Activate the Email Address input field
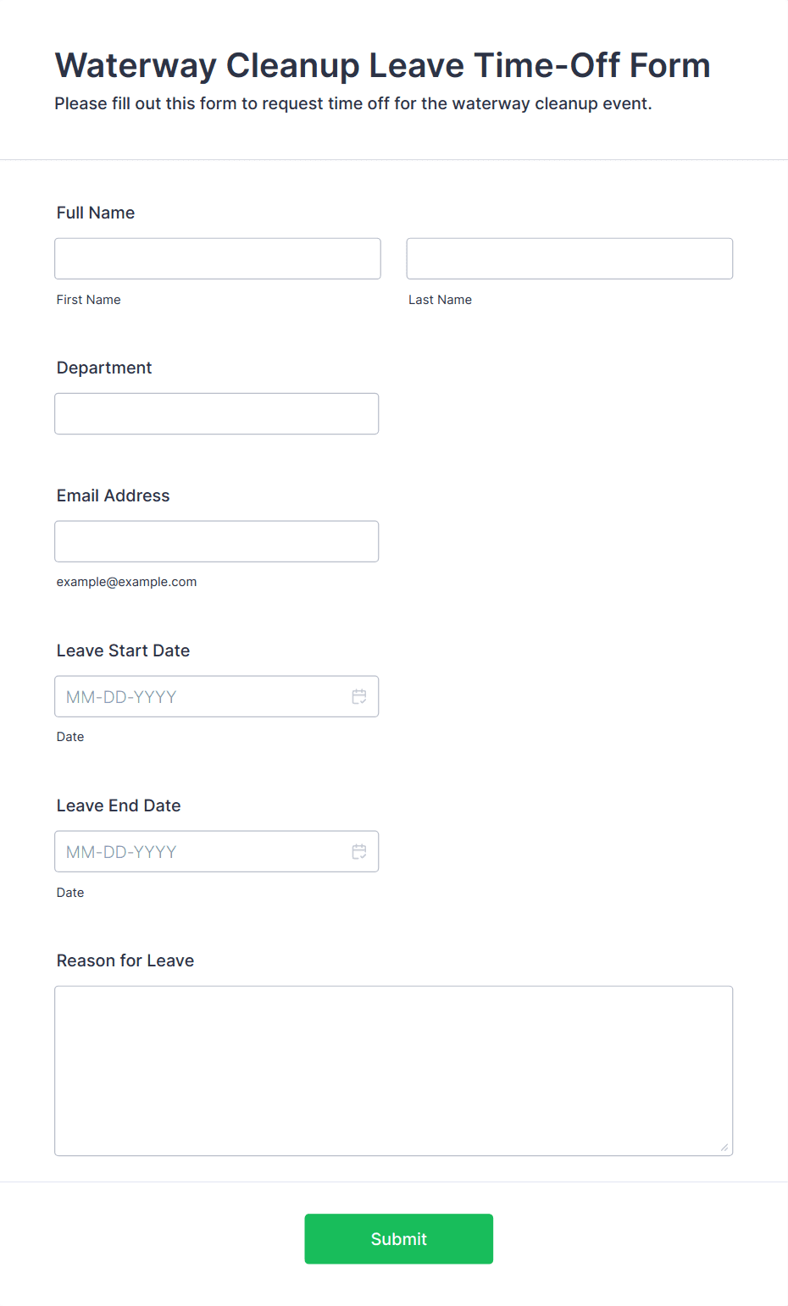The height and width of the screenshot is (1306, 788). click(217, 541)
